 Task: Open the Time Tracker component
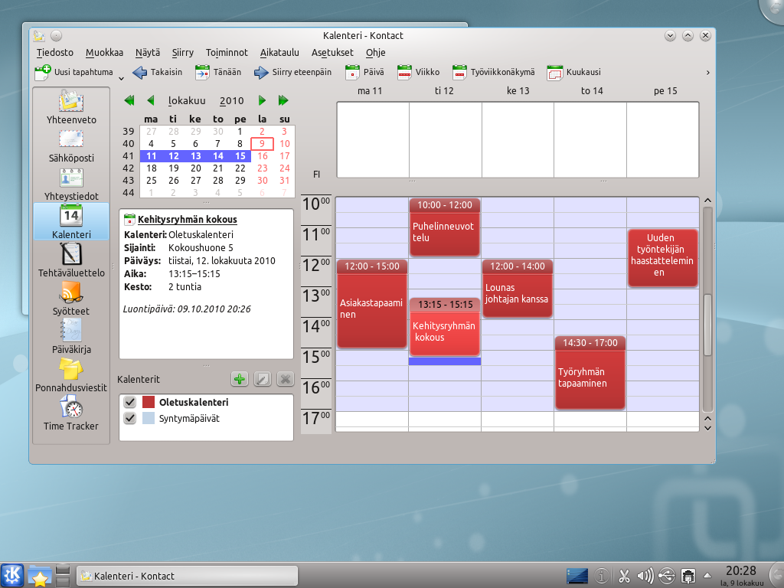(x=71, y=413)
